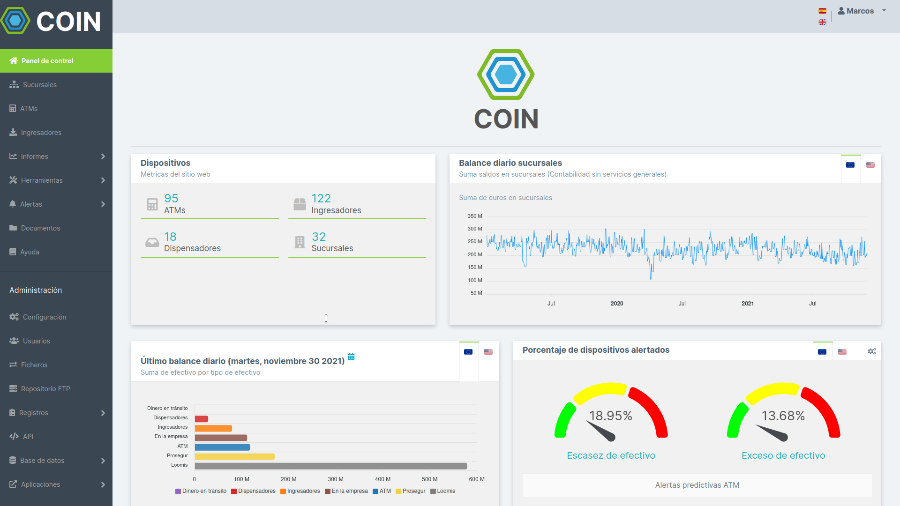Expand the Informes submenu chevron
The image size is (900, 506).
(x=103, y=156)
